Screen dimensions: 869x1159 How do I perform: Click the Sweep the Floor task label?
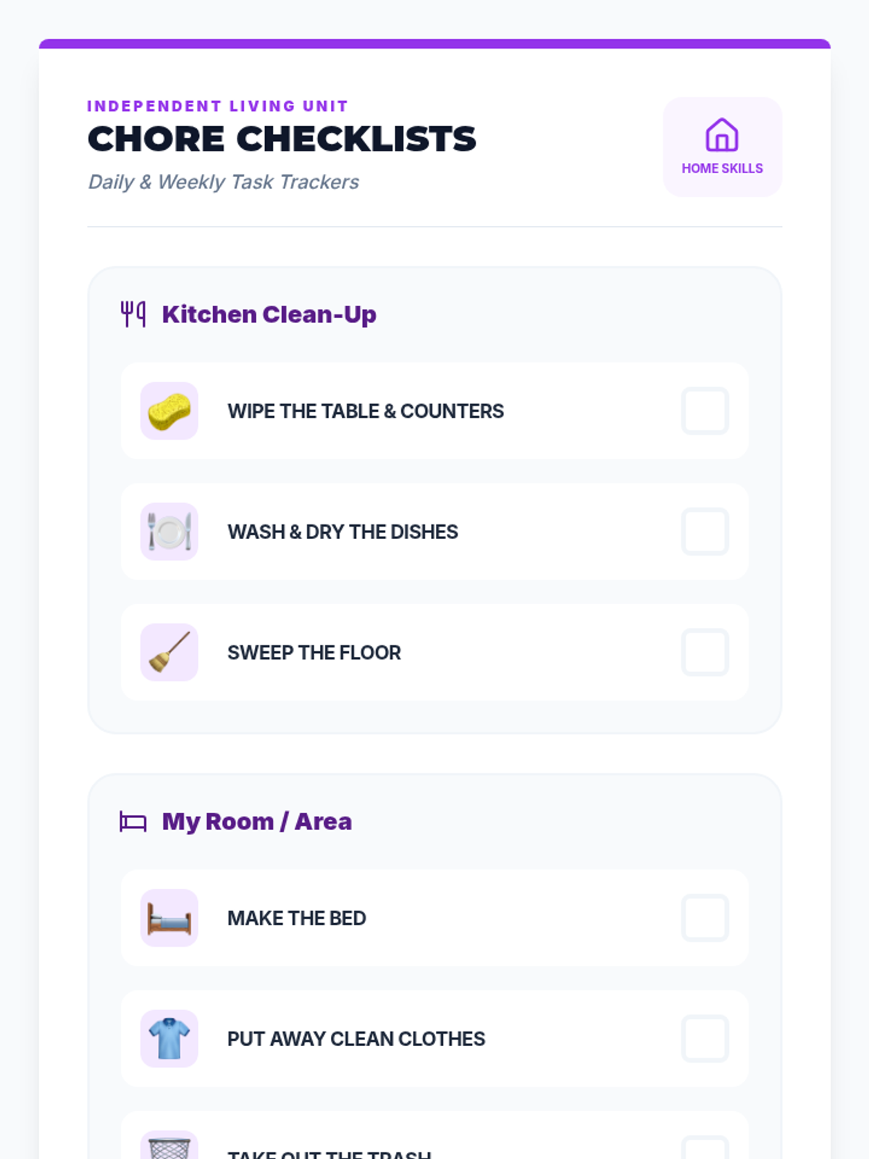[x=314, y=653]
